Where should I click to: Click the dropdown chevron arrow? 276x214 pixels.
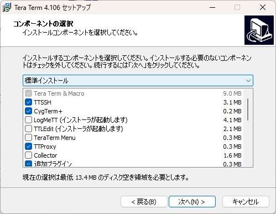coord(248,81)
